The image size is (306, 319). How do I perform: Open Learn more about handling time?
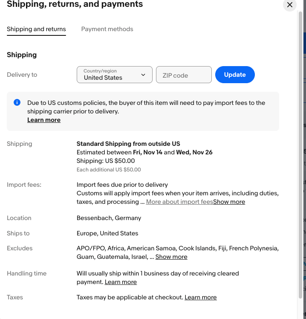121,282
